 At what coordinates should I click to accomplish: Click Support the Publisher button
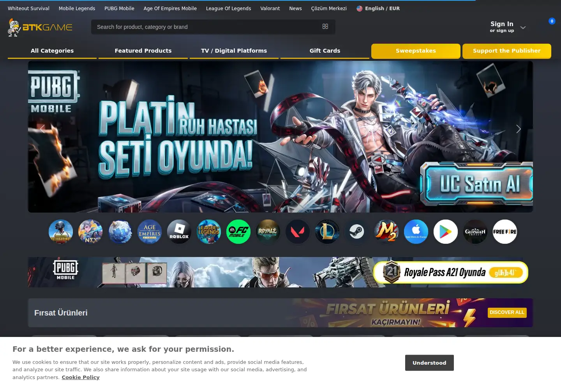507,51
